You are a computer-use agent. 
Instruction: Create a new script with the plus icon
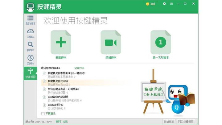tap(61, 42)
